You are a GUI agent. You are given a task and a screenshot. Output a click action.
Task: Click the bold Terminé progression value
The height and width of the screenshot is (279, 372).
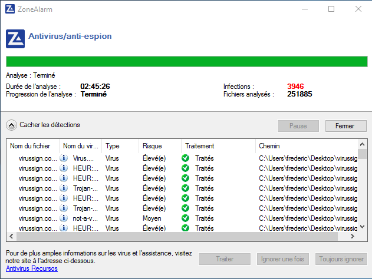click(x=94, y=94)
